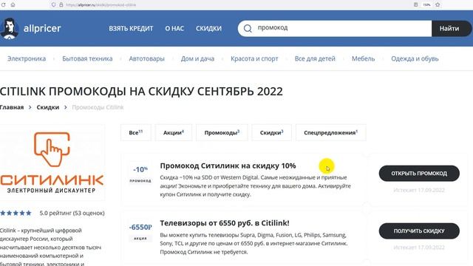Bookmark this page with star icon
Screen dimensions: 473x266
[x=438, y=5]
